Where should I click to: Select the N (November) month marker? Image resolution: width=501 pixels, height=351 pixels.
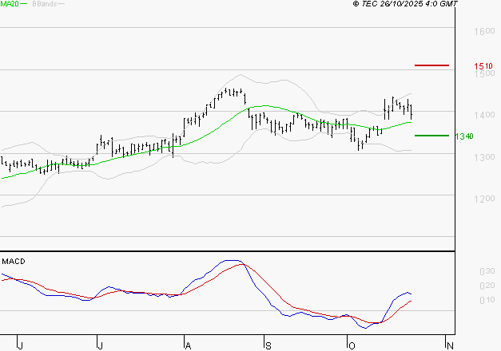[450, 345]
